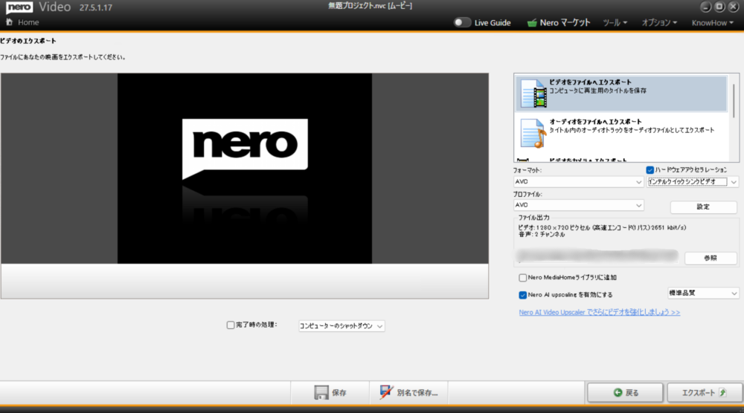Click the 戻る back button

pyautogui.click(x=625, y=393)
